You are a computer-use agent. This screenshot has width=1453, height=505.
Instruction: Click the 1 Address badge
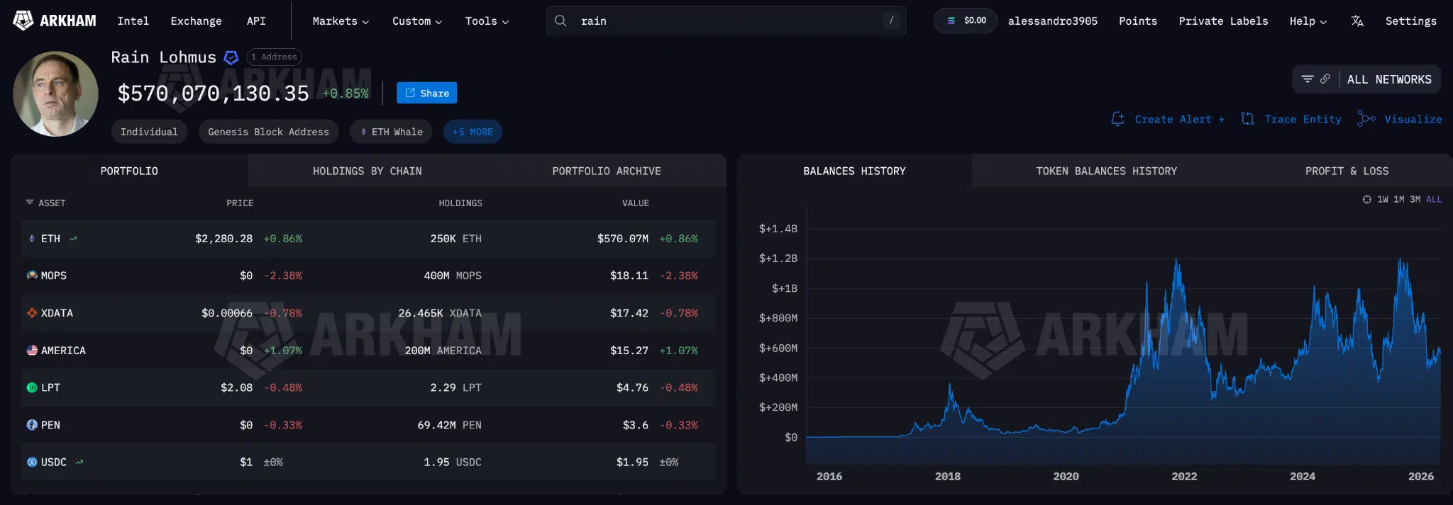[x=274, y=57]
